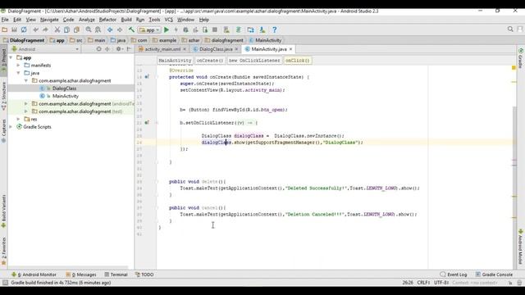The width and height of the screenshot is (525, 295).
Task: Click the Make Project hammer icon
Action: point(131,29)
